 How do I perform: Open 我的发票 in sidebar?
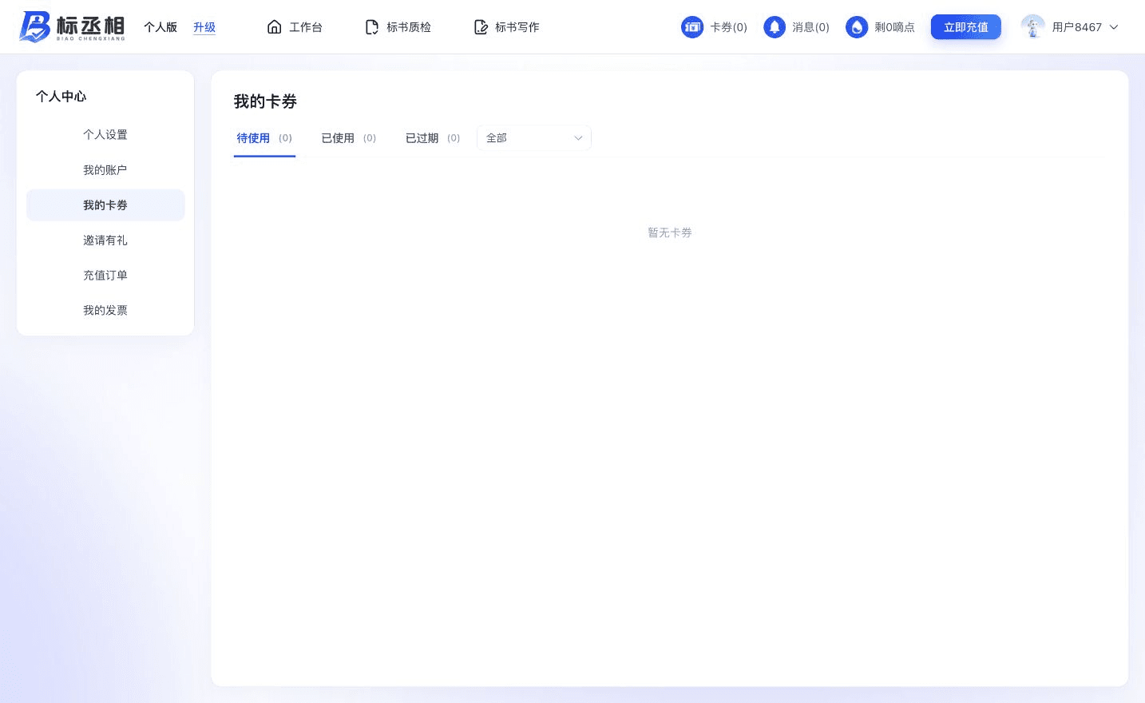(105, 311)
